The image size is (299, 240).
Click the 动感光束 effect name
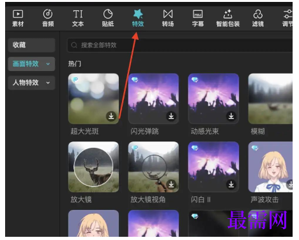pos(204,131)
